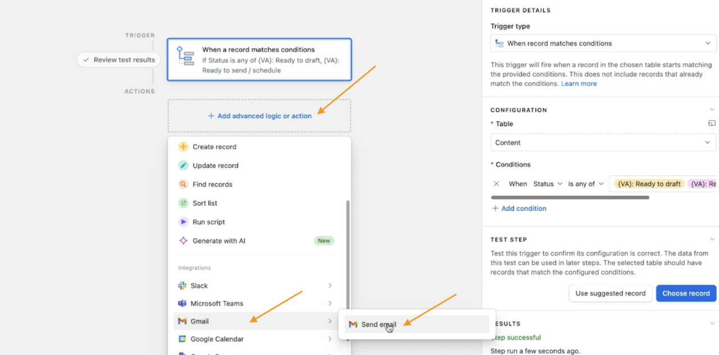This screenshot has width=719, height=355.
Task: Select Update record from the action menu
Action: tap(216, 165)
